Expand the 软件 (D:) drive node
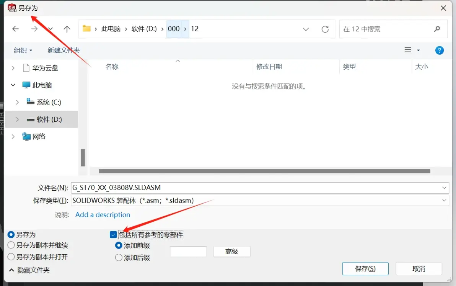Image resolution: width=456 pixels, height=286 pixels. click(x=18, y=119)
